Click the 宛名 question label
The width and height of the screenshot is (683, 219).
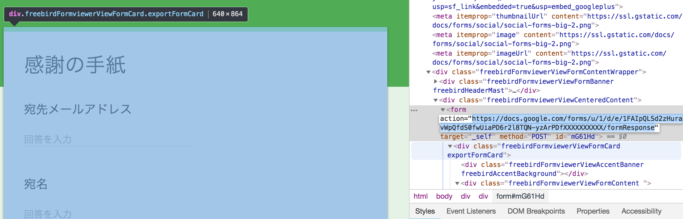(x=36, y=184)
